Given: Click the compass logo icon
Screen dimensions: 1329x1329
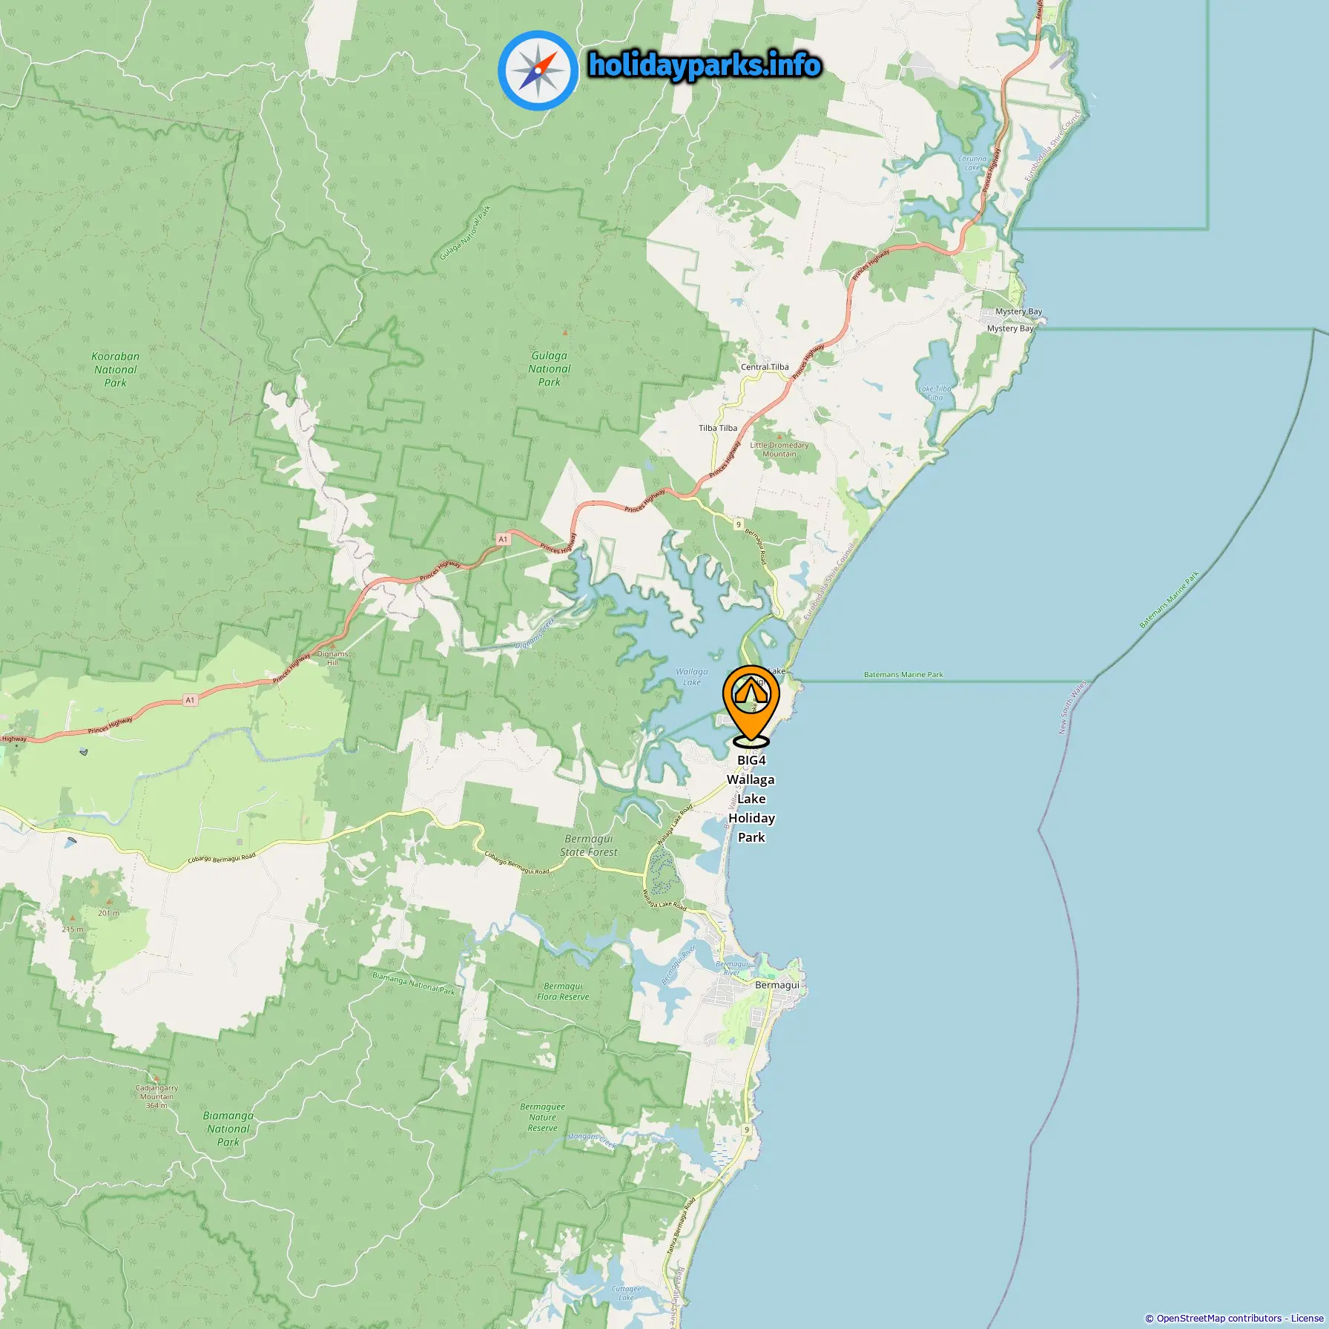Looking at the screenshot, I should click(x=538, y=70).
